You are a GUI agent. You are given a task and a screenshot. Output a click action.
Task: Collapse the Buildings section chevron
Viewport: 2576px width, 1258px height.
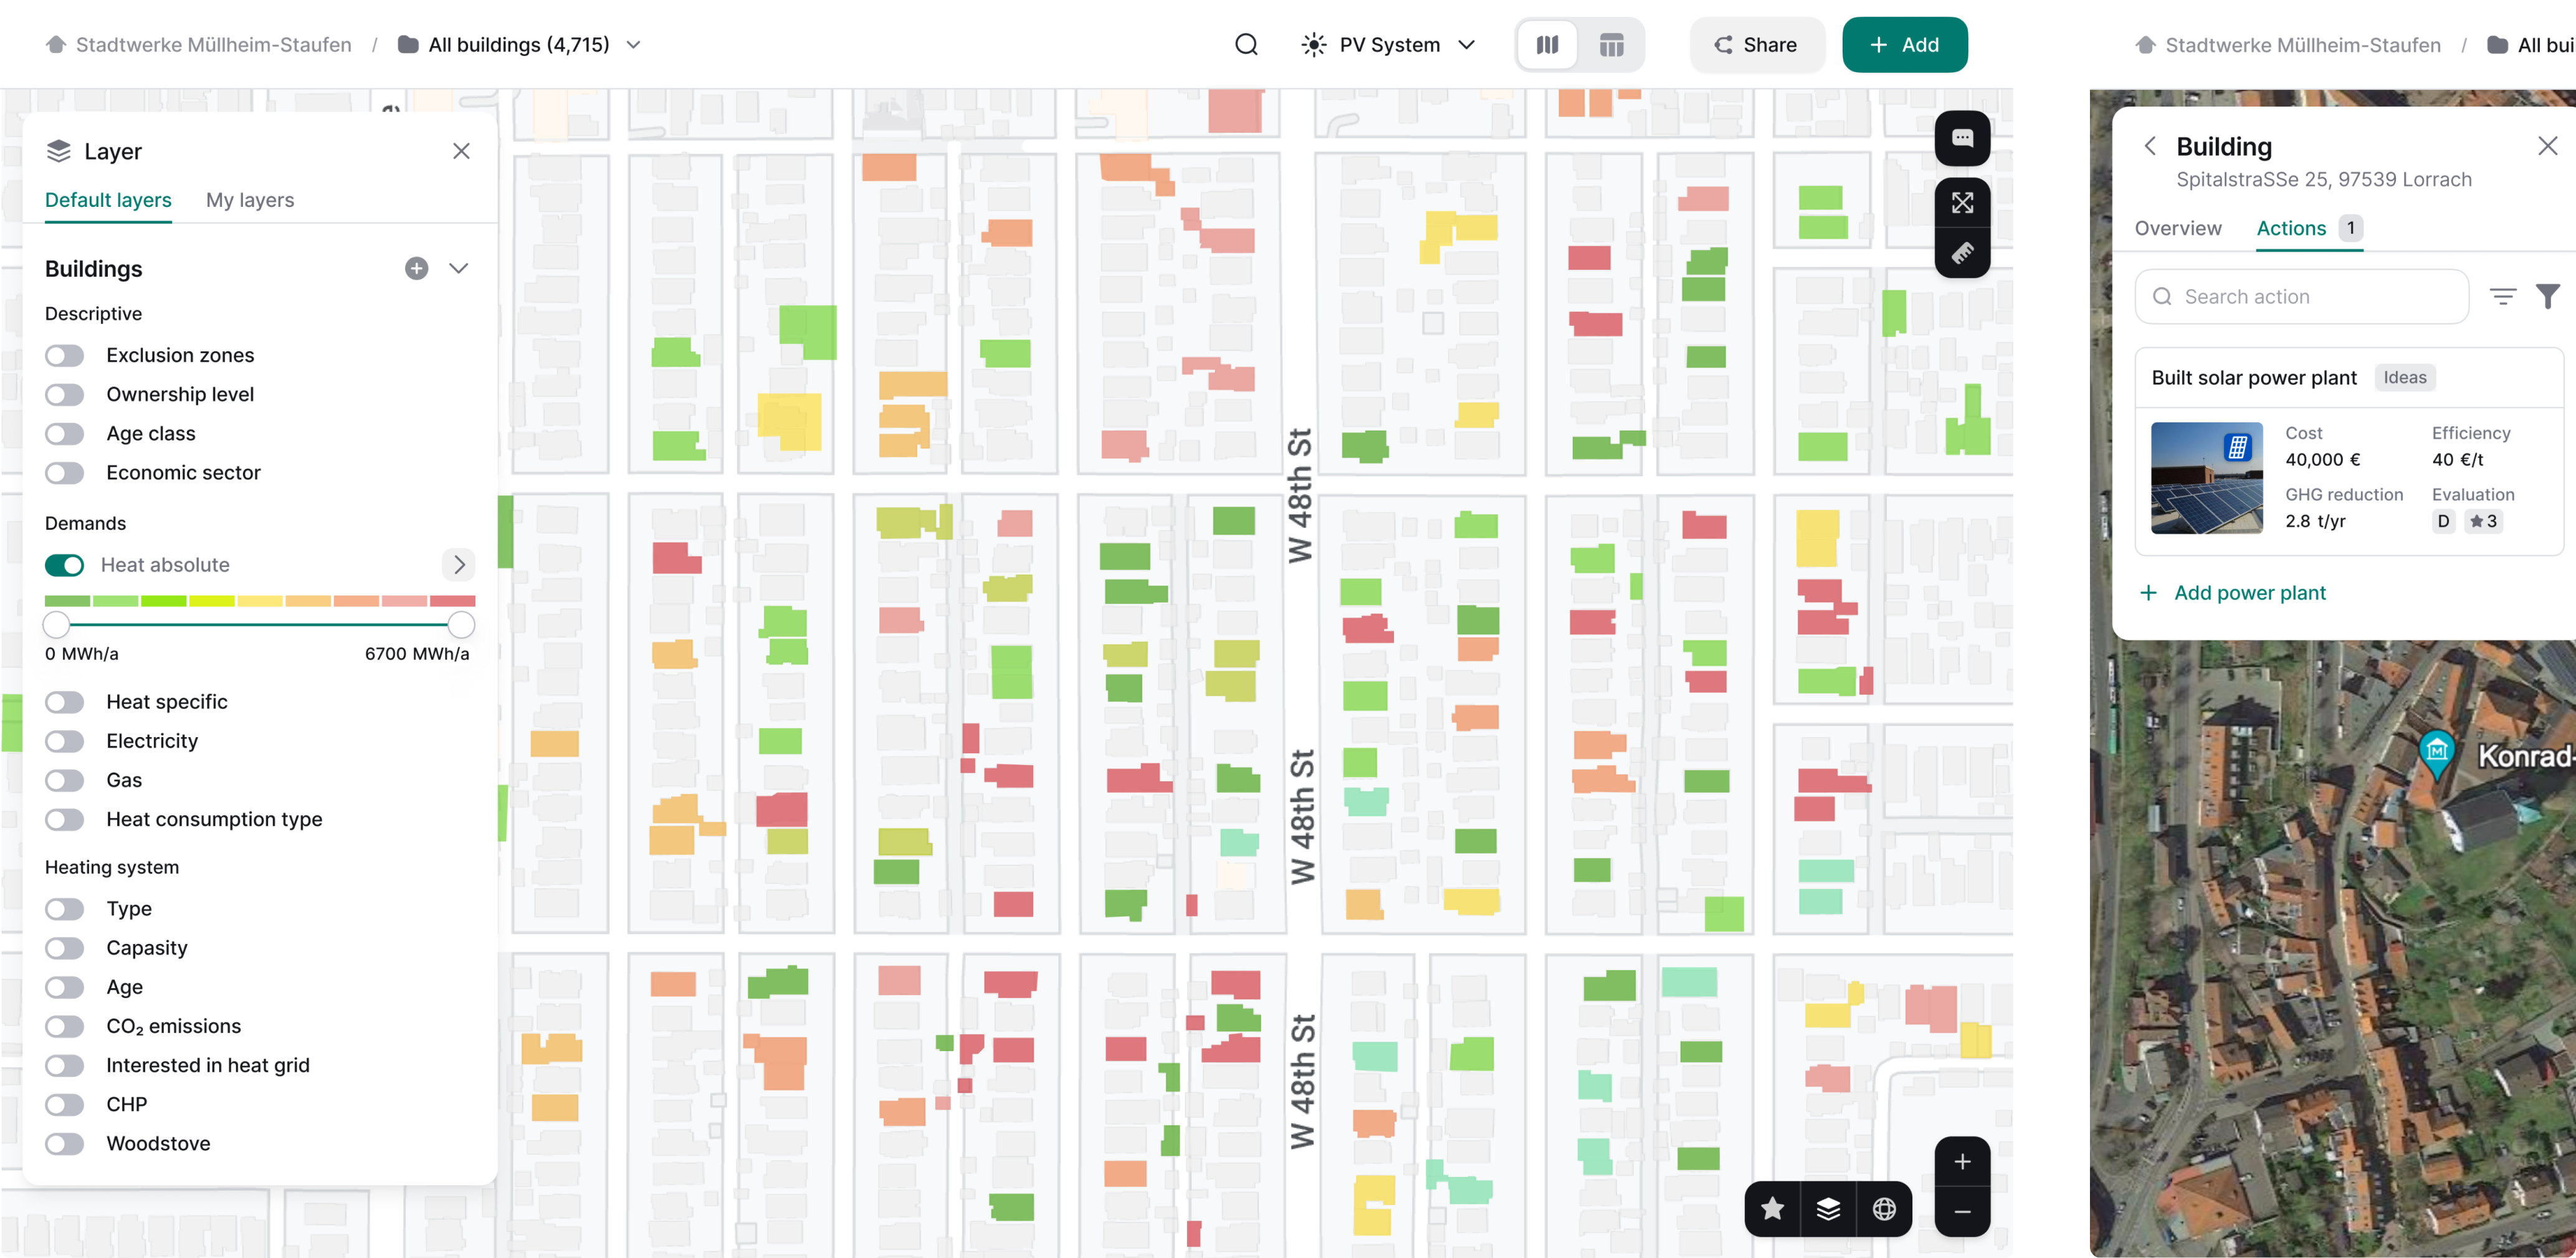459,268
